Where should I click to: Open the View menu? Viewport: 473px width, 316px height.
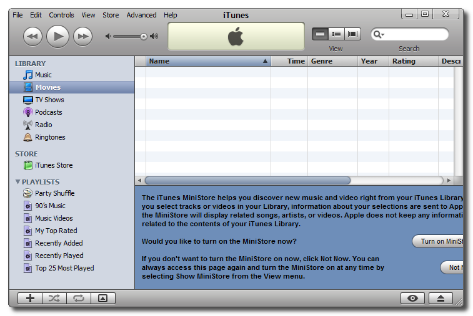point(88,15)
